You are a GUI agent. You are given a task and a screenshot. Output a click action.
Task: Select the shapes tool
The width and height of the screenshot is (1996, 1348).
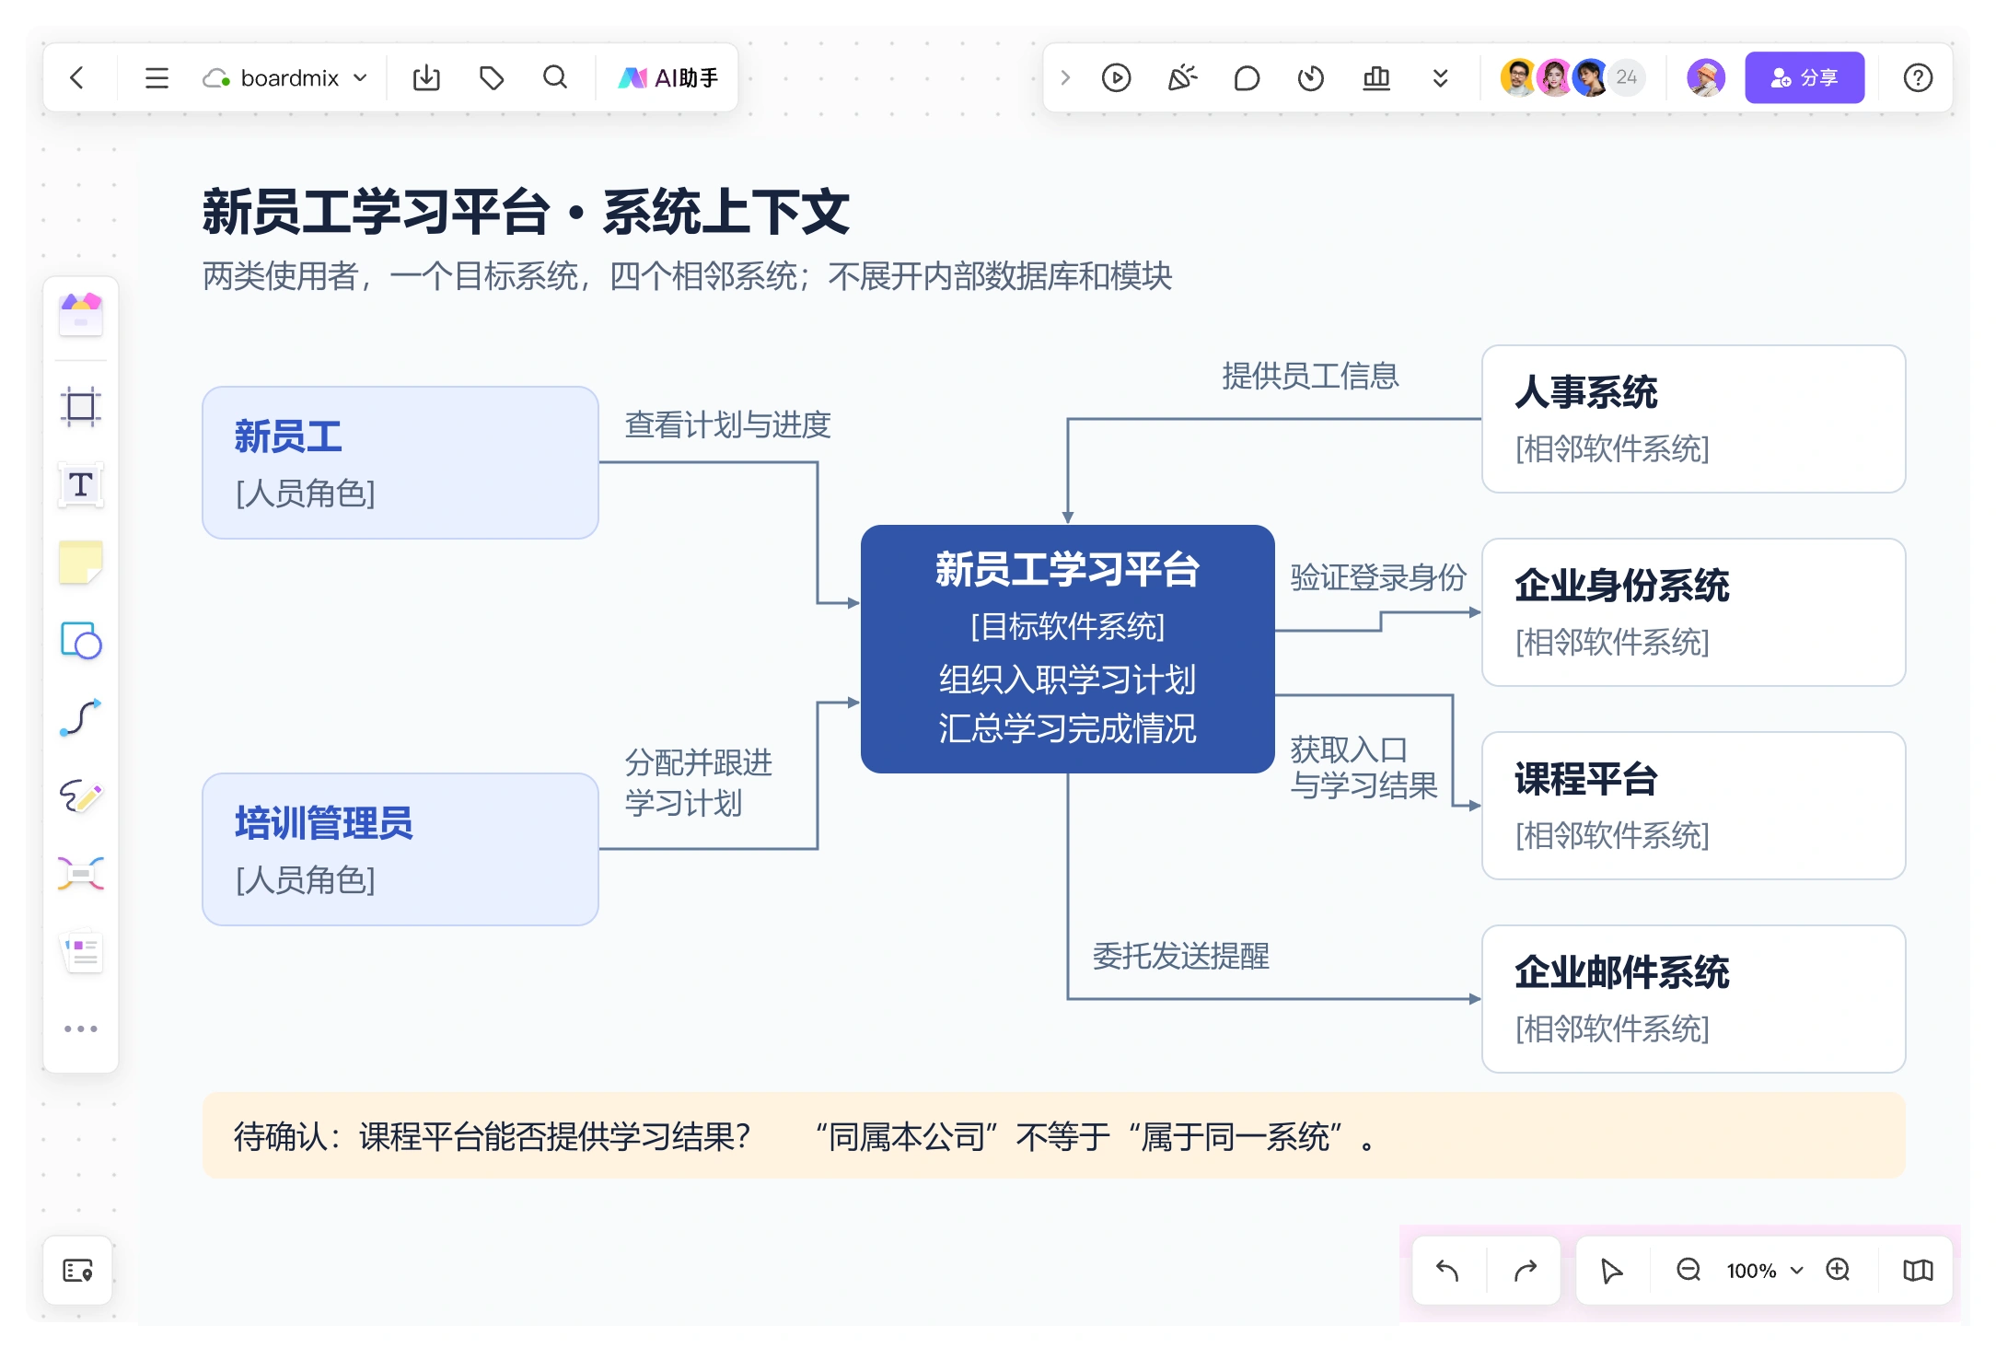(81, 641)
